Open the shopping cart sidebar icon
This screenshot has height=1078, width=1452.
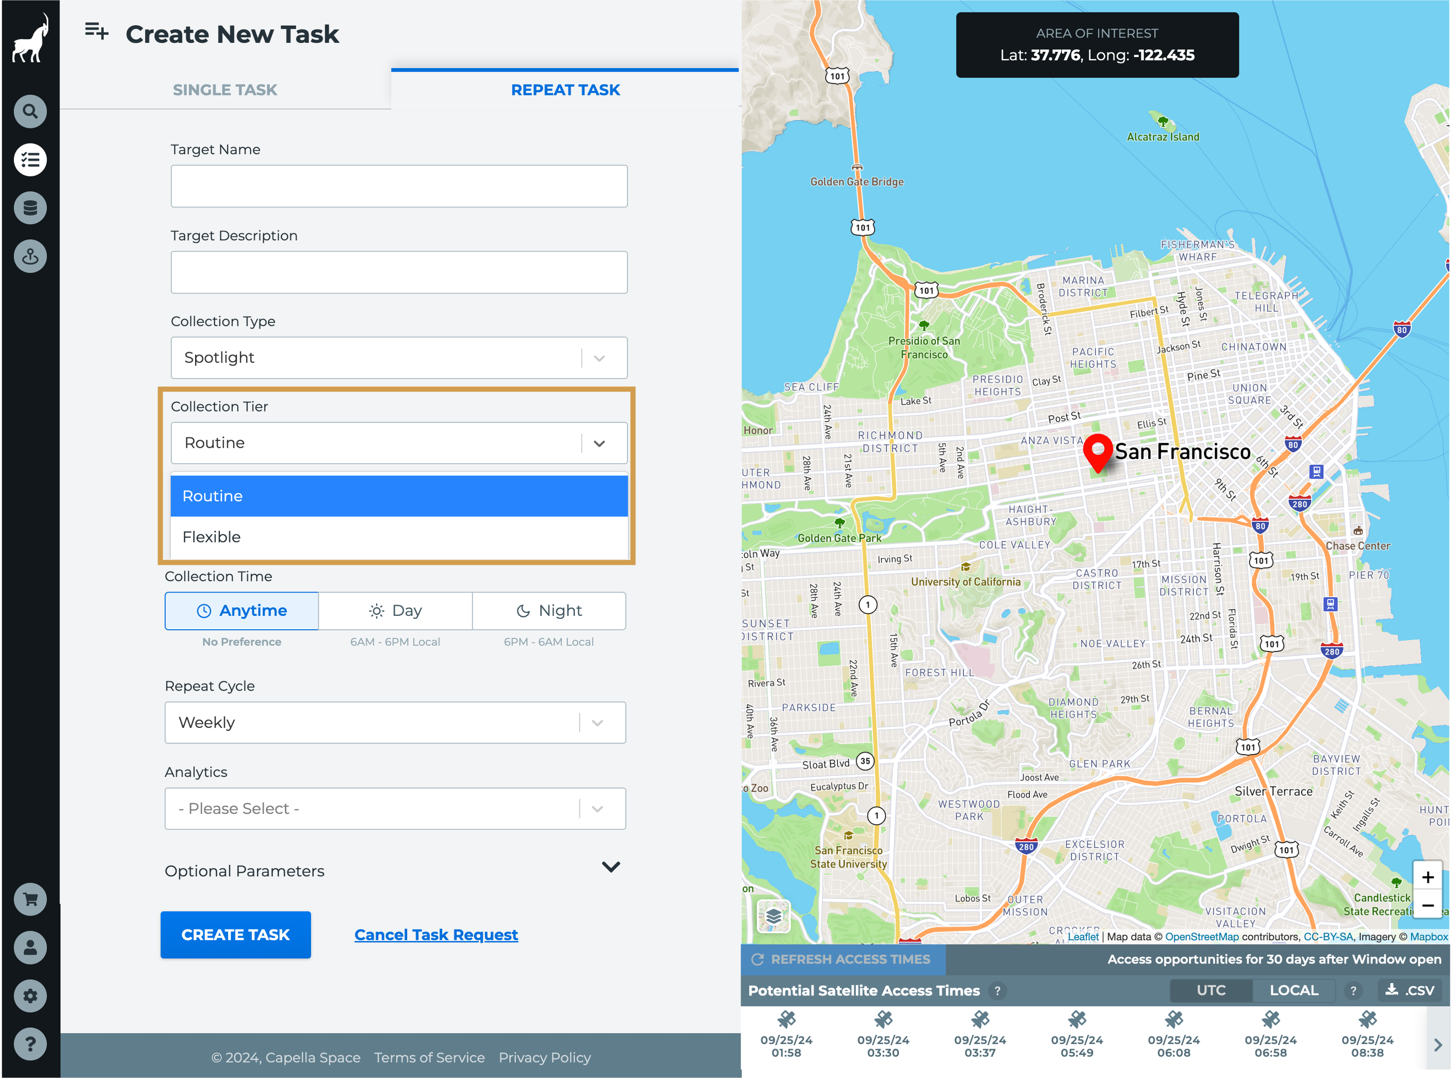tap(30, 900)
